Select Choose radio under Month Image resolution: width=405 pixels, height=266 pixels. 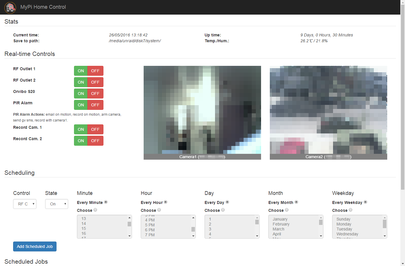coord(287,210)
